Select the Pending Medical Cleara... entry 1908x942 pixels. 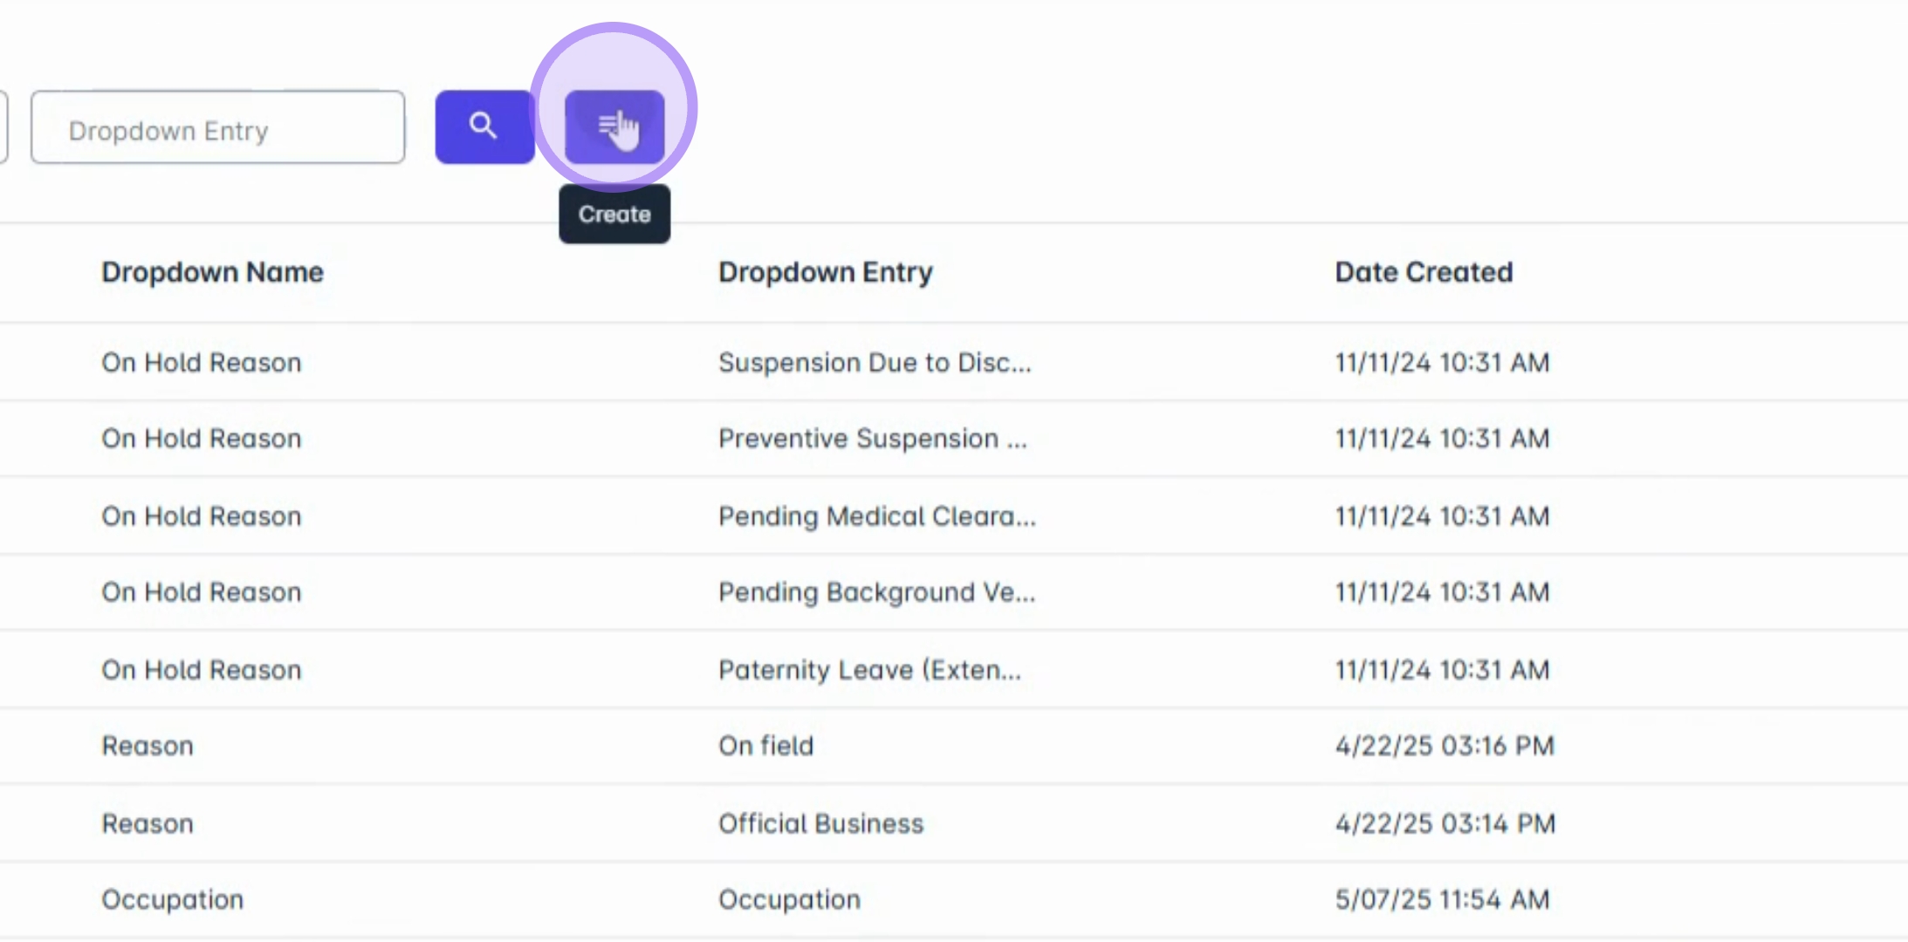click(x=876, y=516)
